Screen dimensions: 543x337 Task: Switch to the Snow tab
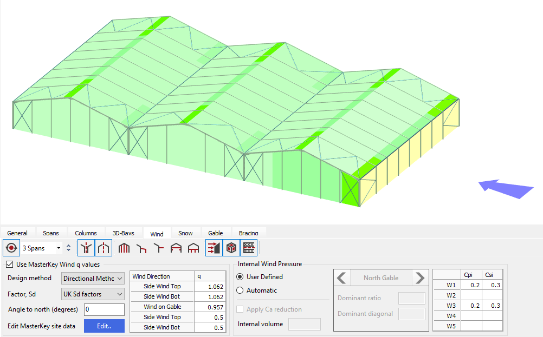(x=185, y=233)
